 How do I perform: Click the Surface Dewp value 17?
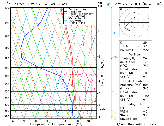point(145,62)
